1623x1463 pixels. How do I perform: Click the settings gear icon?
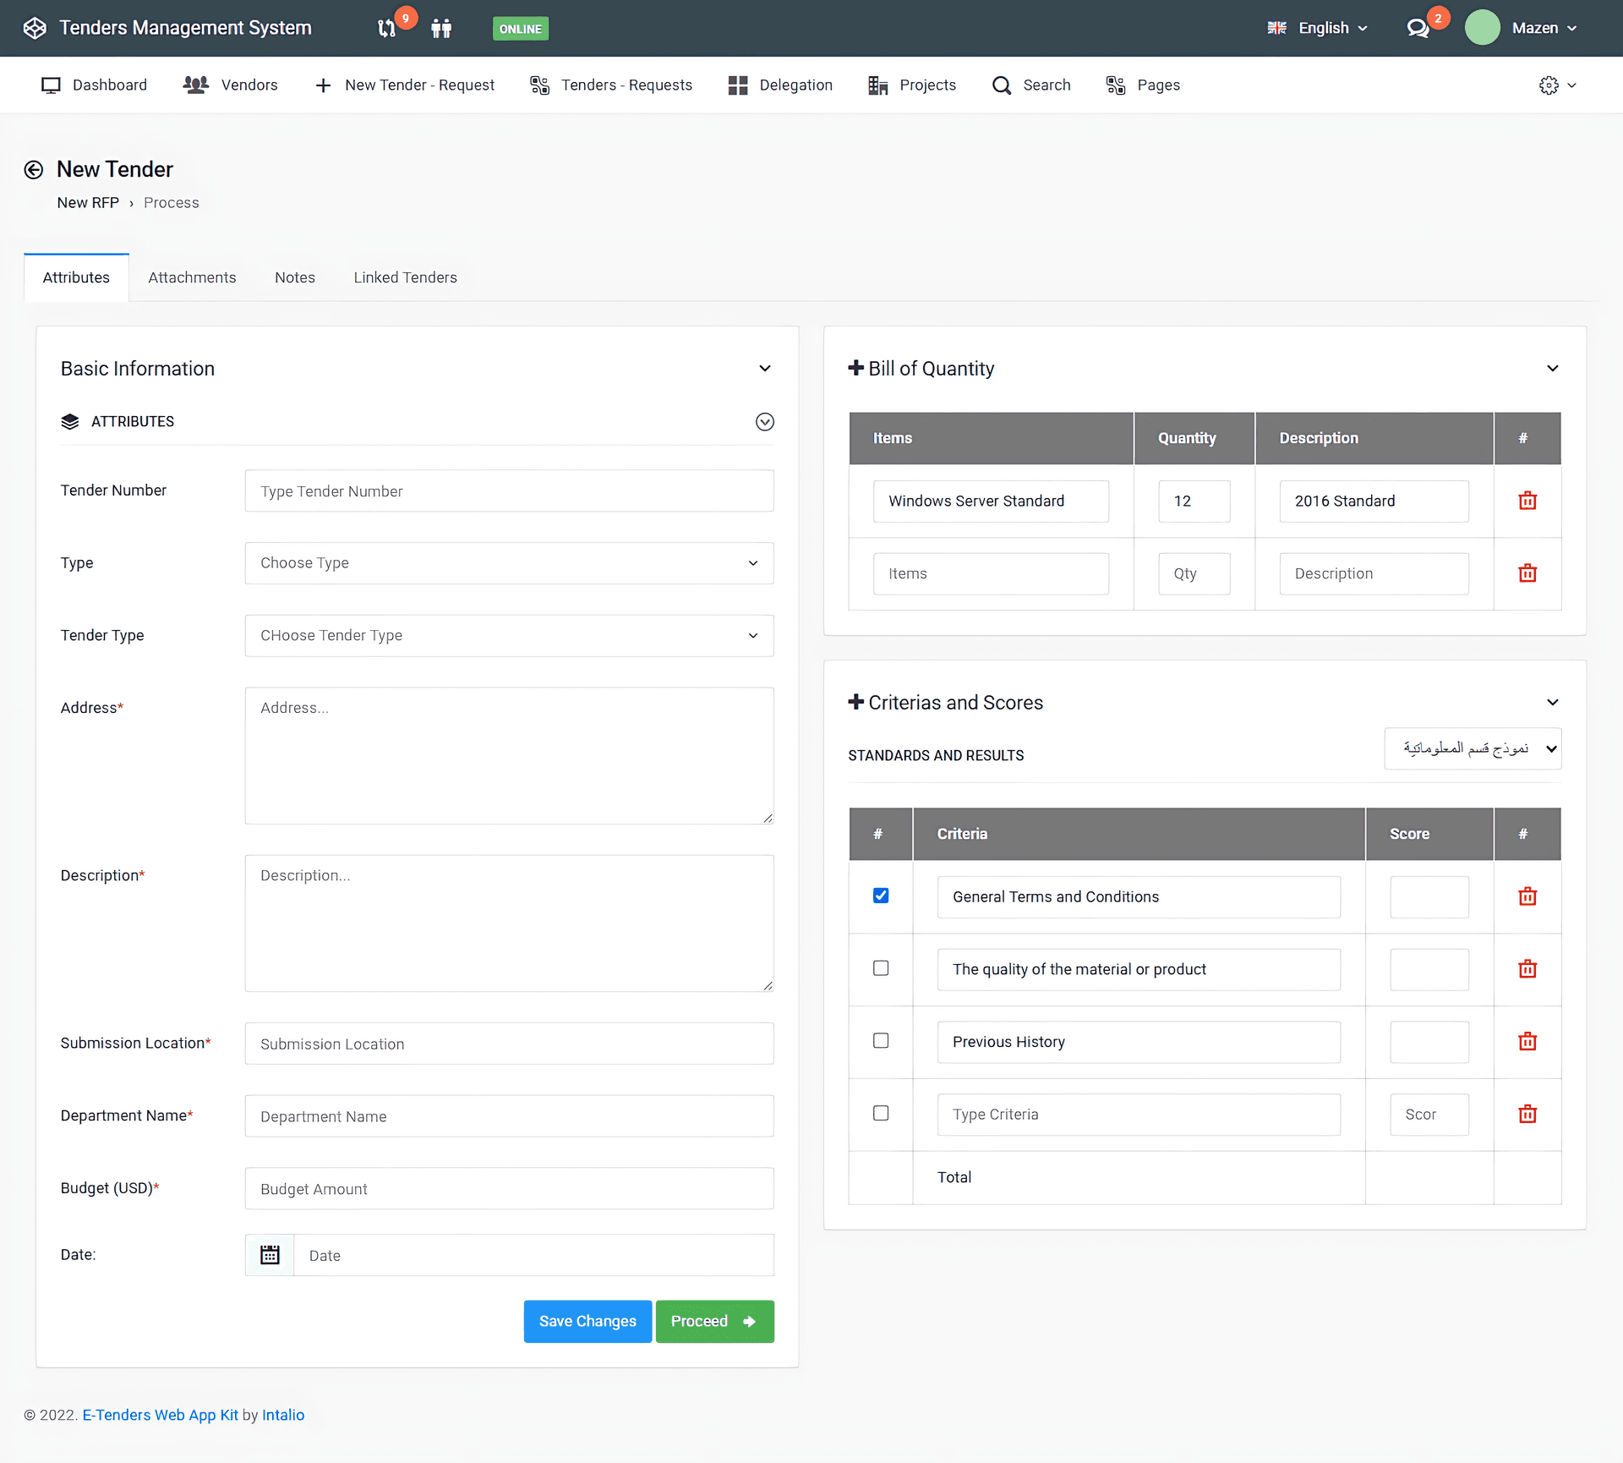1549,85
